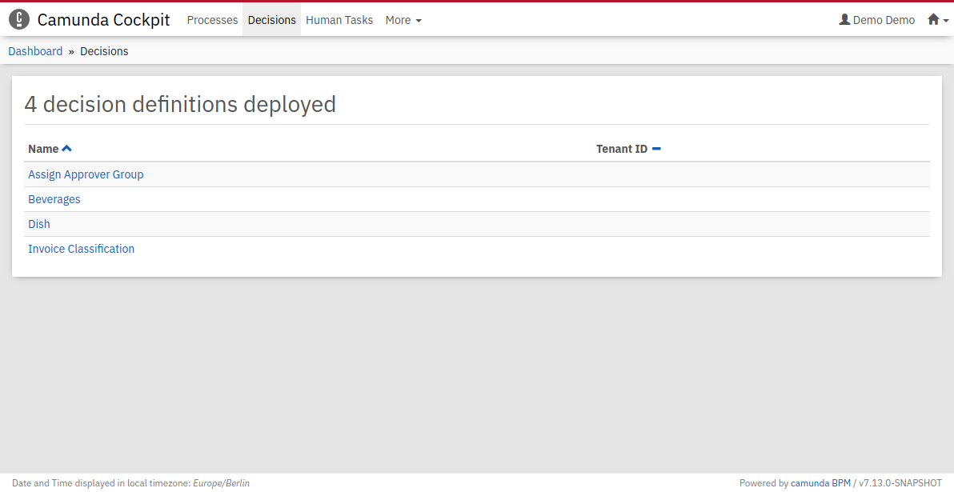The height and width of the screenshot is (492, 954).
Task: Expand the caret beside the home icon
Action: [945, 21]
